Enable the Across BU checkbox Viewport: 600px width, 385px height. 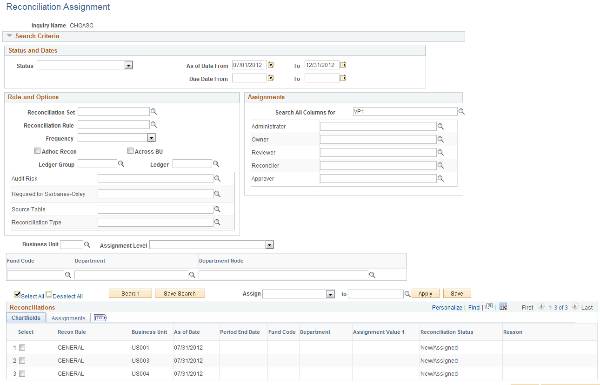tap(131, 150)
